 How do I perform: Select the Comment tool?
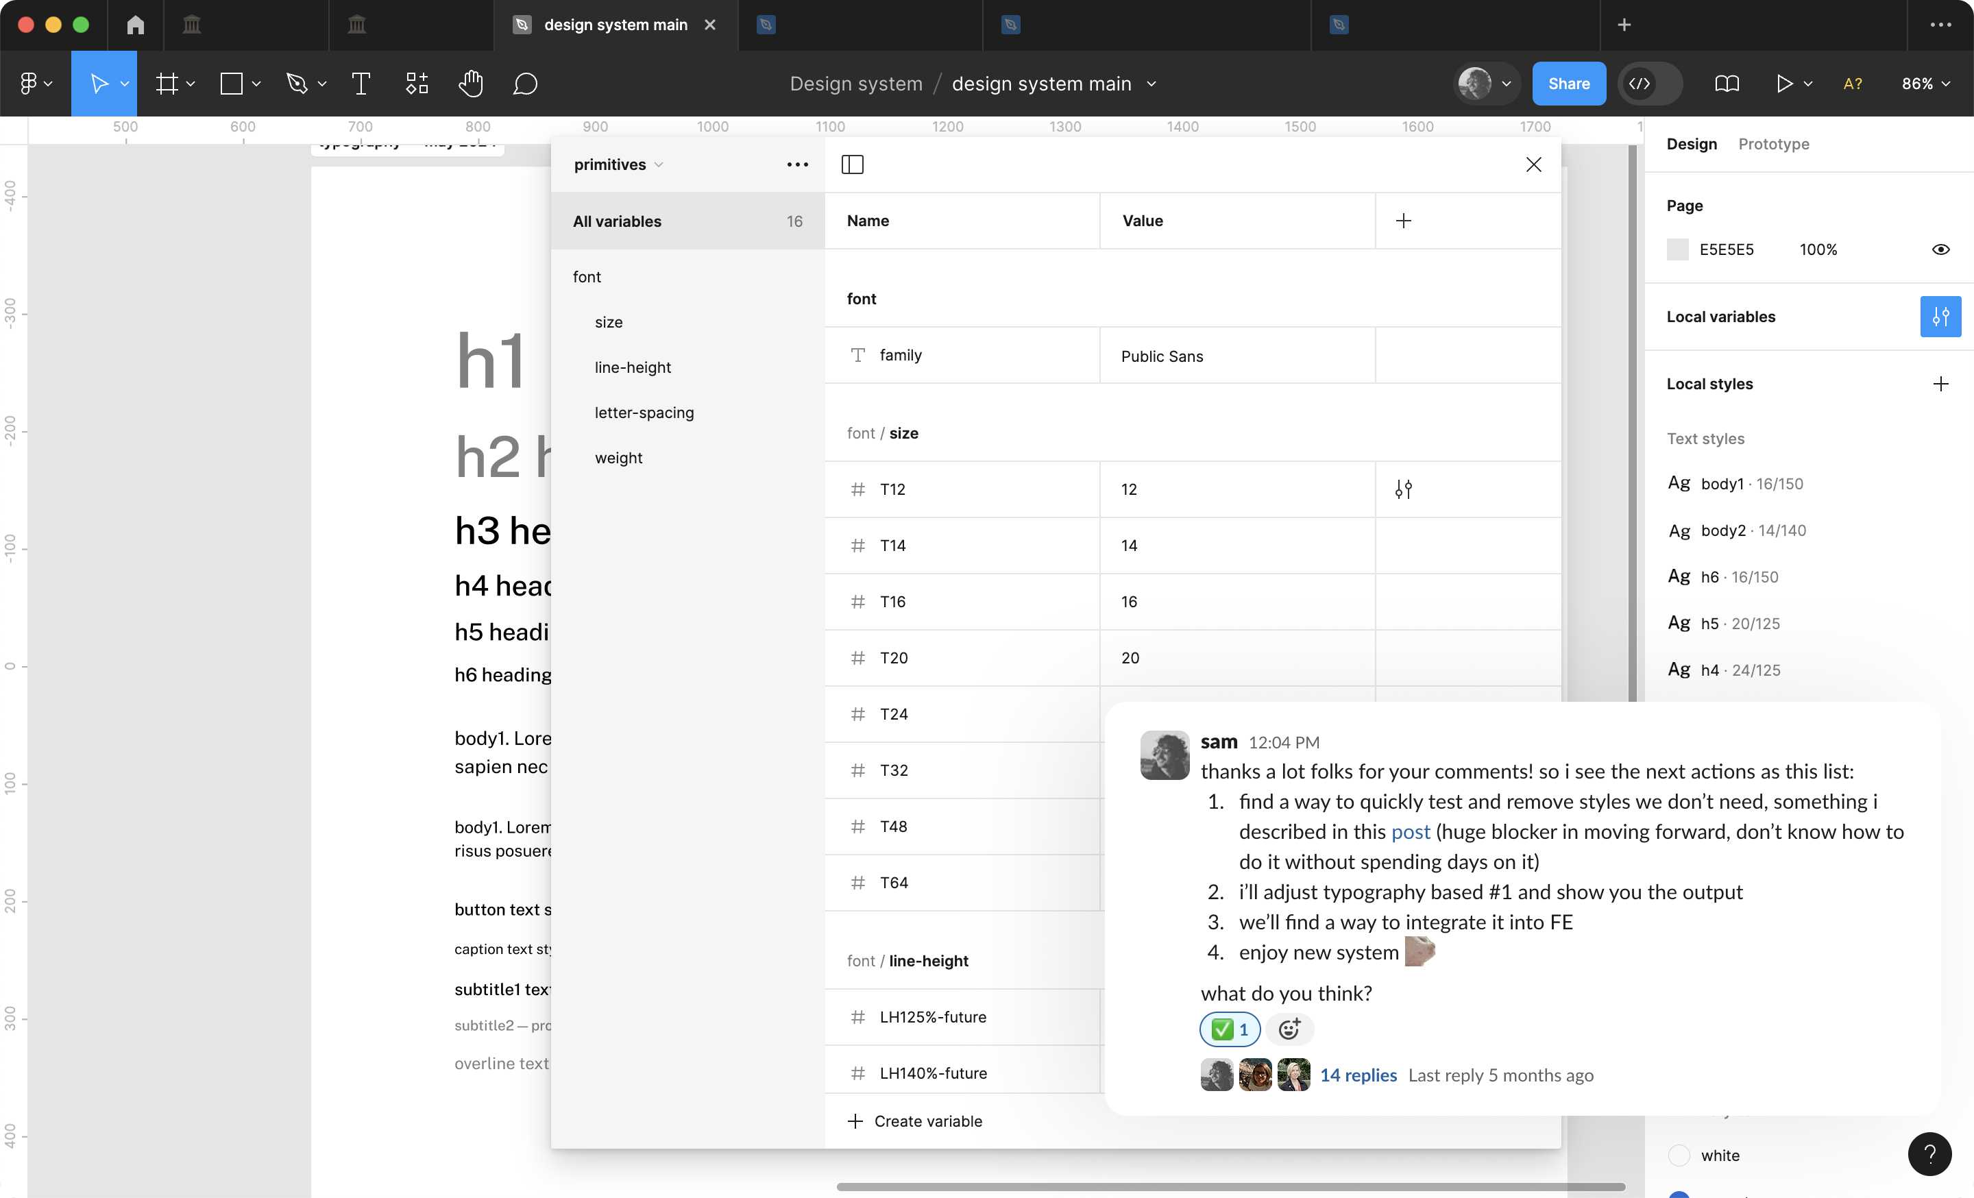pyautogui.click(x=525, y=84)
